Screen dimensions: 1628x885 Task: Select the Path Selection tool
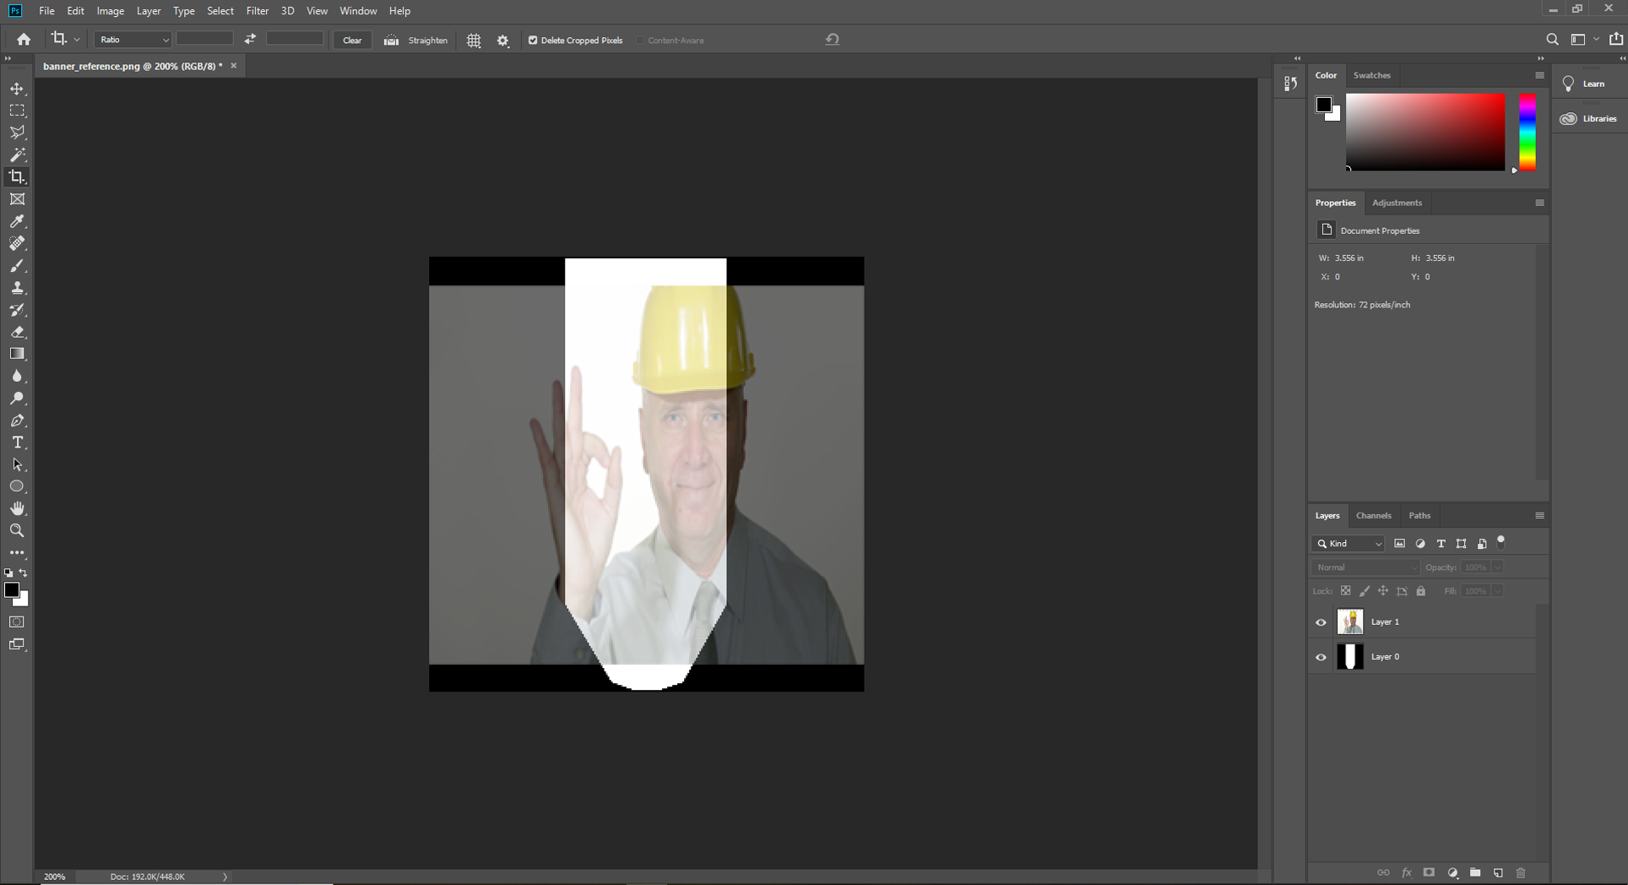coord(17,464)
